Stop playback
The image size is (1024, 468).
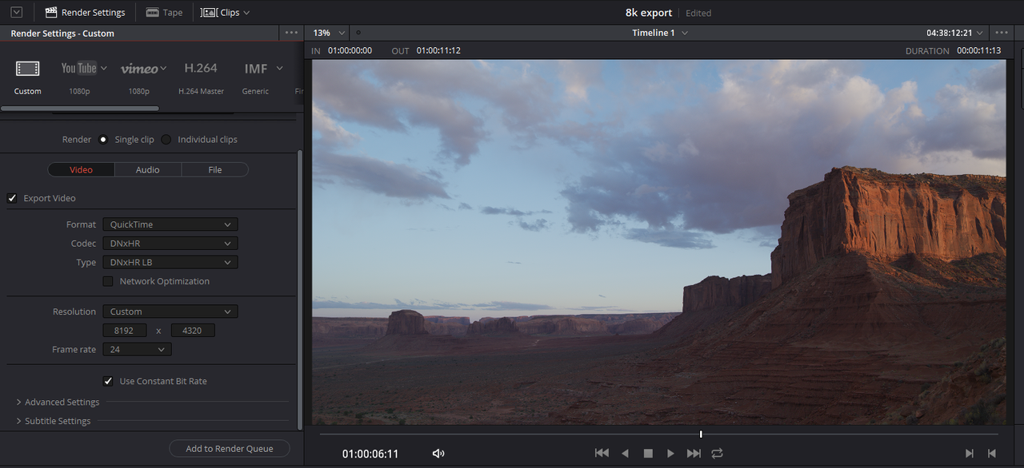pyautogui.click(x=648, y=453)
